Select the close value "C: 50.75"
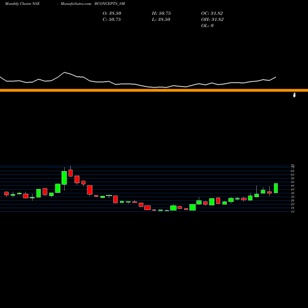The height and width of the screenshot is (308, 308). coord(111,19)
